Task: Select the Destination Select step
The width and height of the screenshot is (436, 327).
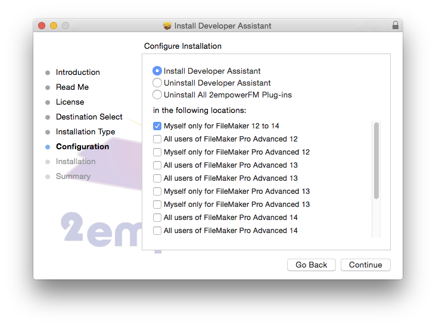Action: [x=89, y=117]
